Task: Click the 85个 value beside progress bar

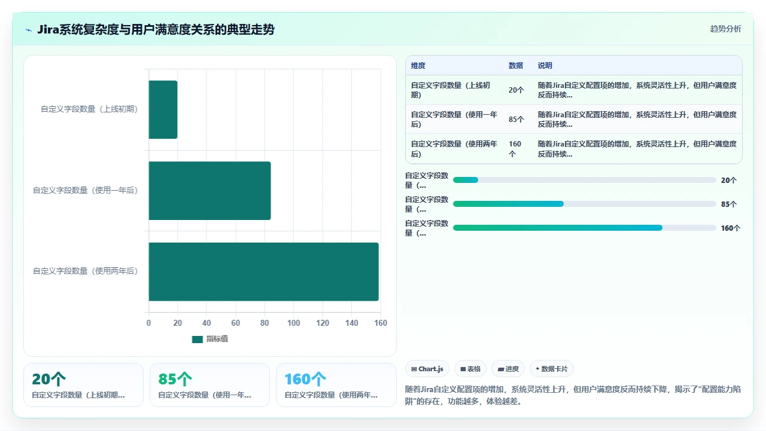Action: tap(729, 204)
